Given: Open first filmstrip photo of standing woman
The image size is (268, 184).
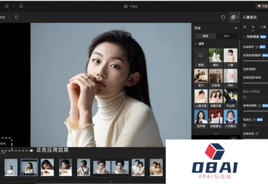Looking at the screenshot, I should [x=11, y=167].
